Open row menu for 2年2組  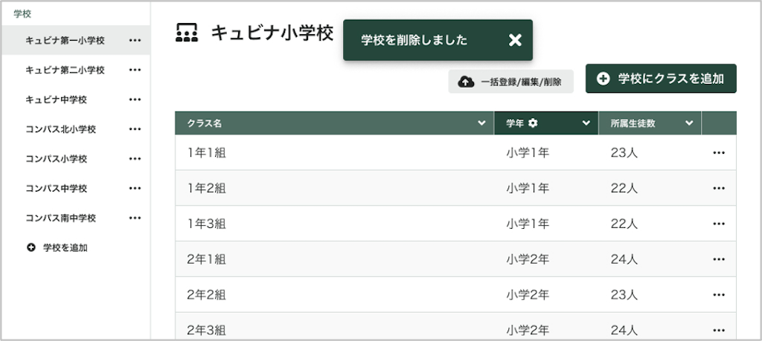click(x=719, y=294)
